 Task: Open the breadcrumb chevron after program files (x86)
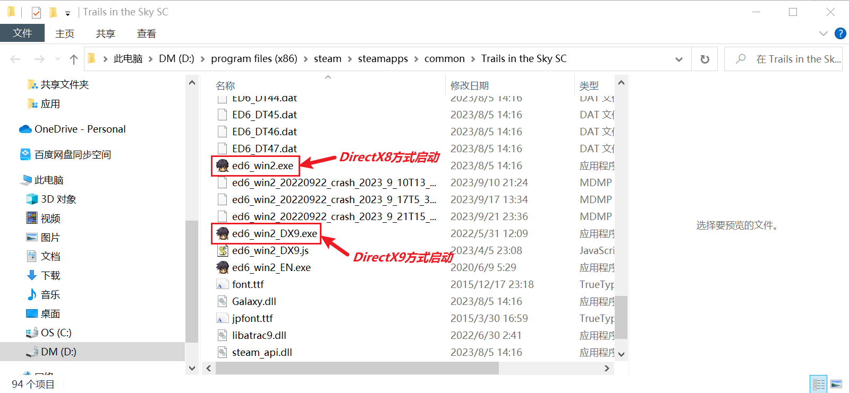coord(305,59)
